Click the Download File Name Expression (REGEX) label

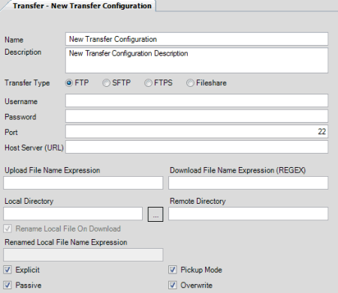click(238, 170)
